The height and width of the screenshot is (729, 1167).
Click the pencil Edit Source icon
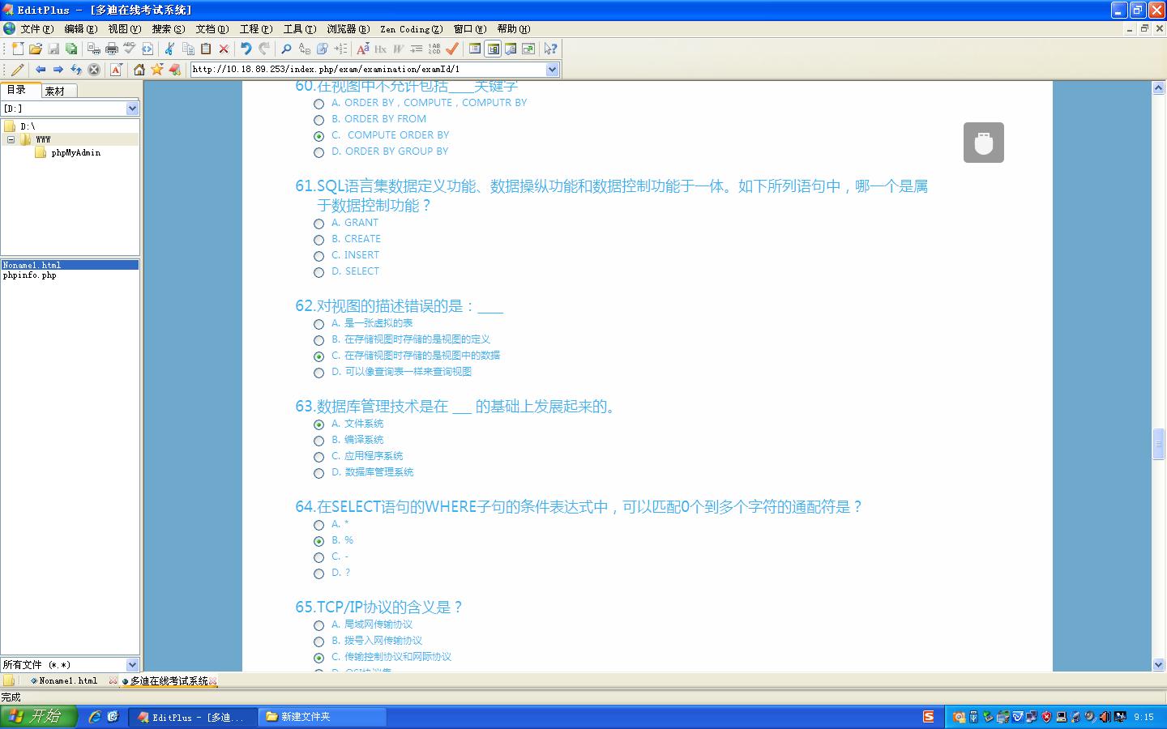[x=17, y=70]
